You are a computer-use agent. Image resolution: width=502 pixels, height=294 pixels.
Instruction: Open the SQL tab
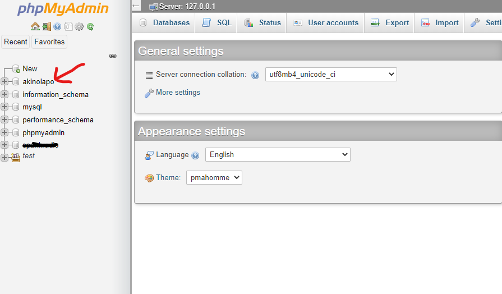[x=217, y=23]
